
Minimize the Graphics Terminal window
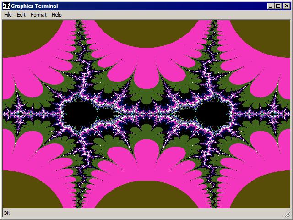271,6
